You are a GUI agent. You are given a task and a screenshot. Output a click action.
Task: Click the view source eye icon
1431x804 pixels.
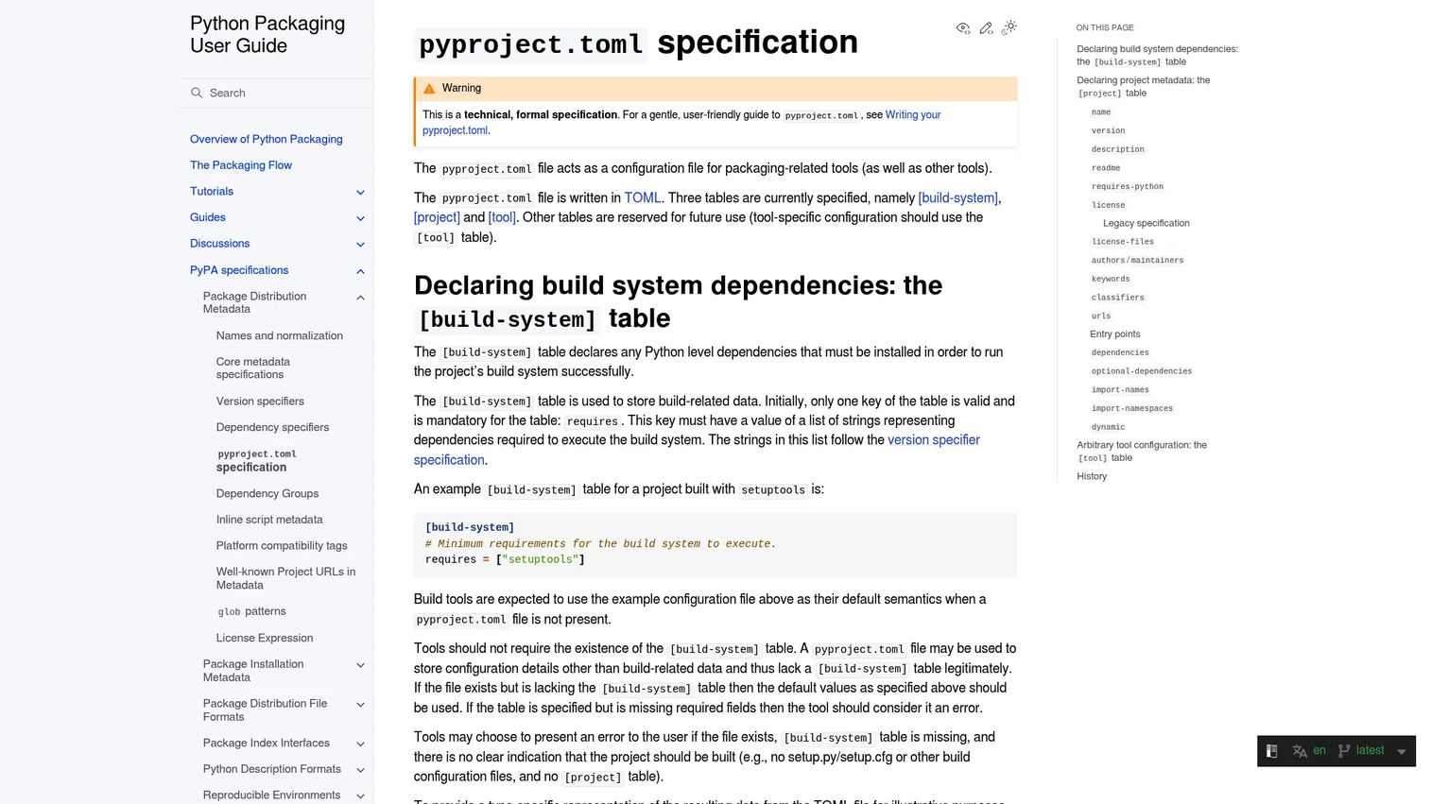click(x=963, y=28)
